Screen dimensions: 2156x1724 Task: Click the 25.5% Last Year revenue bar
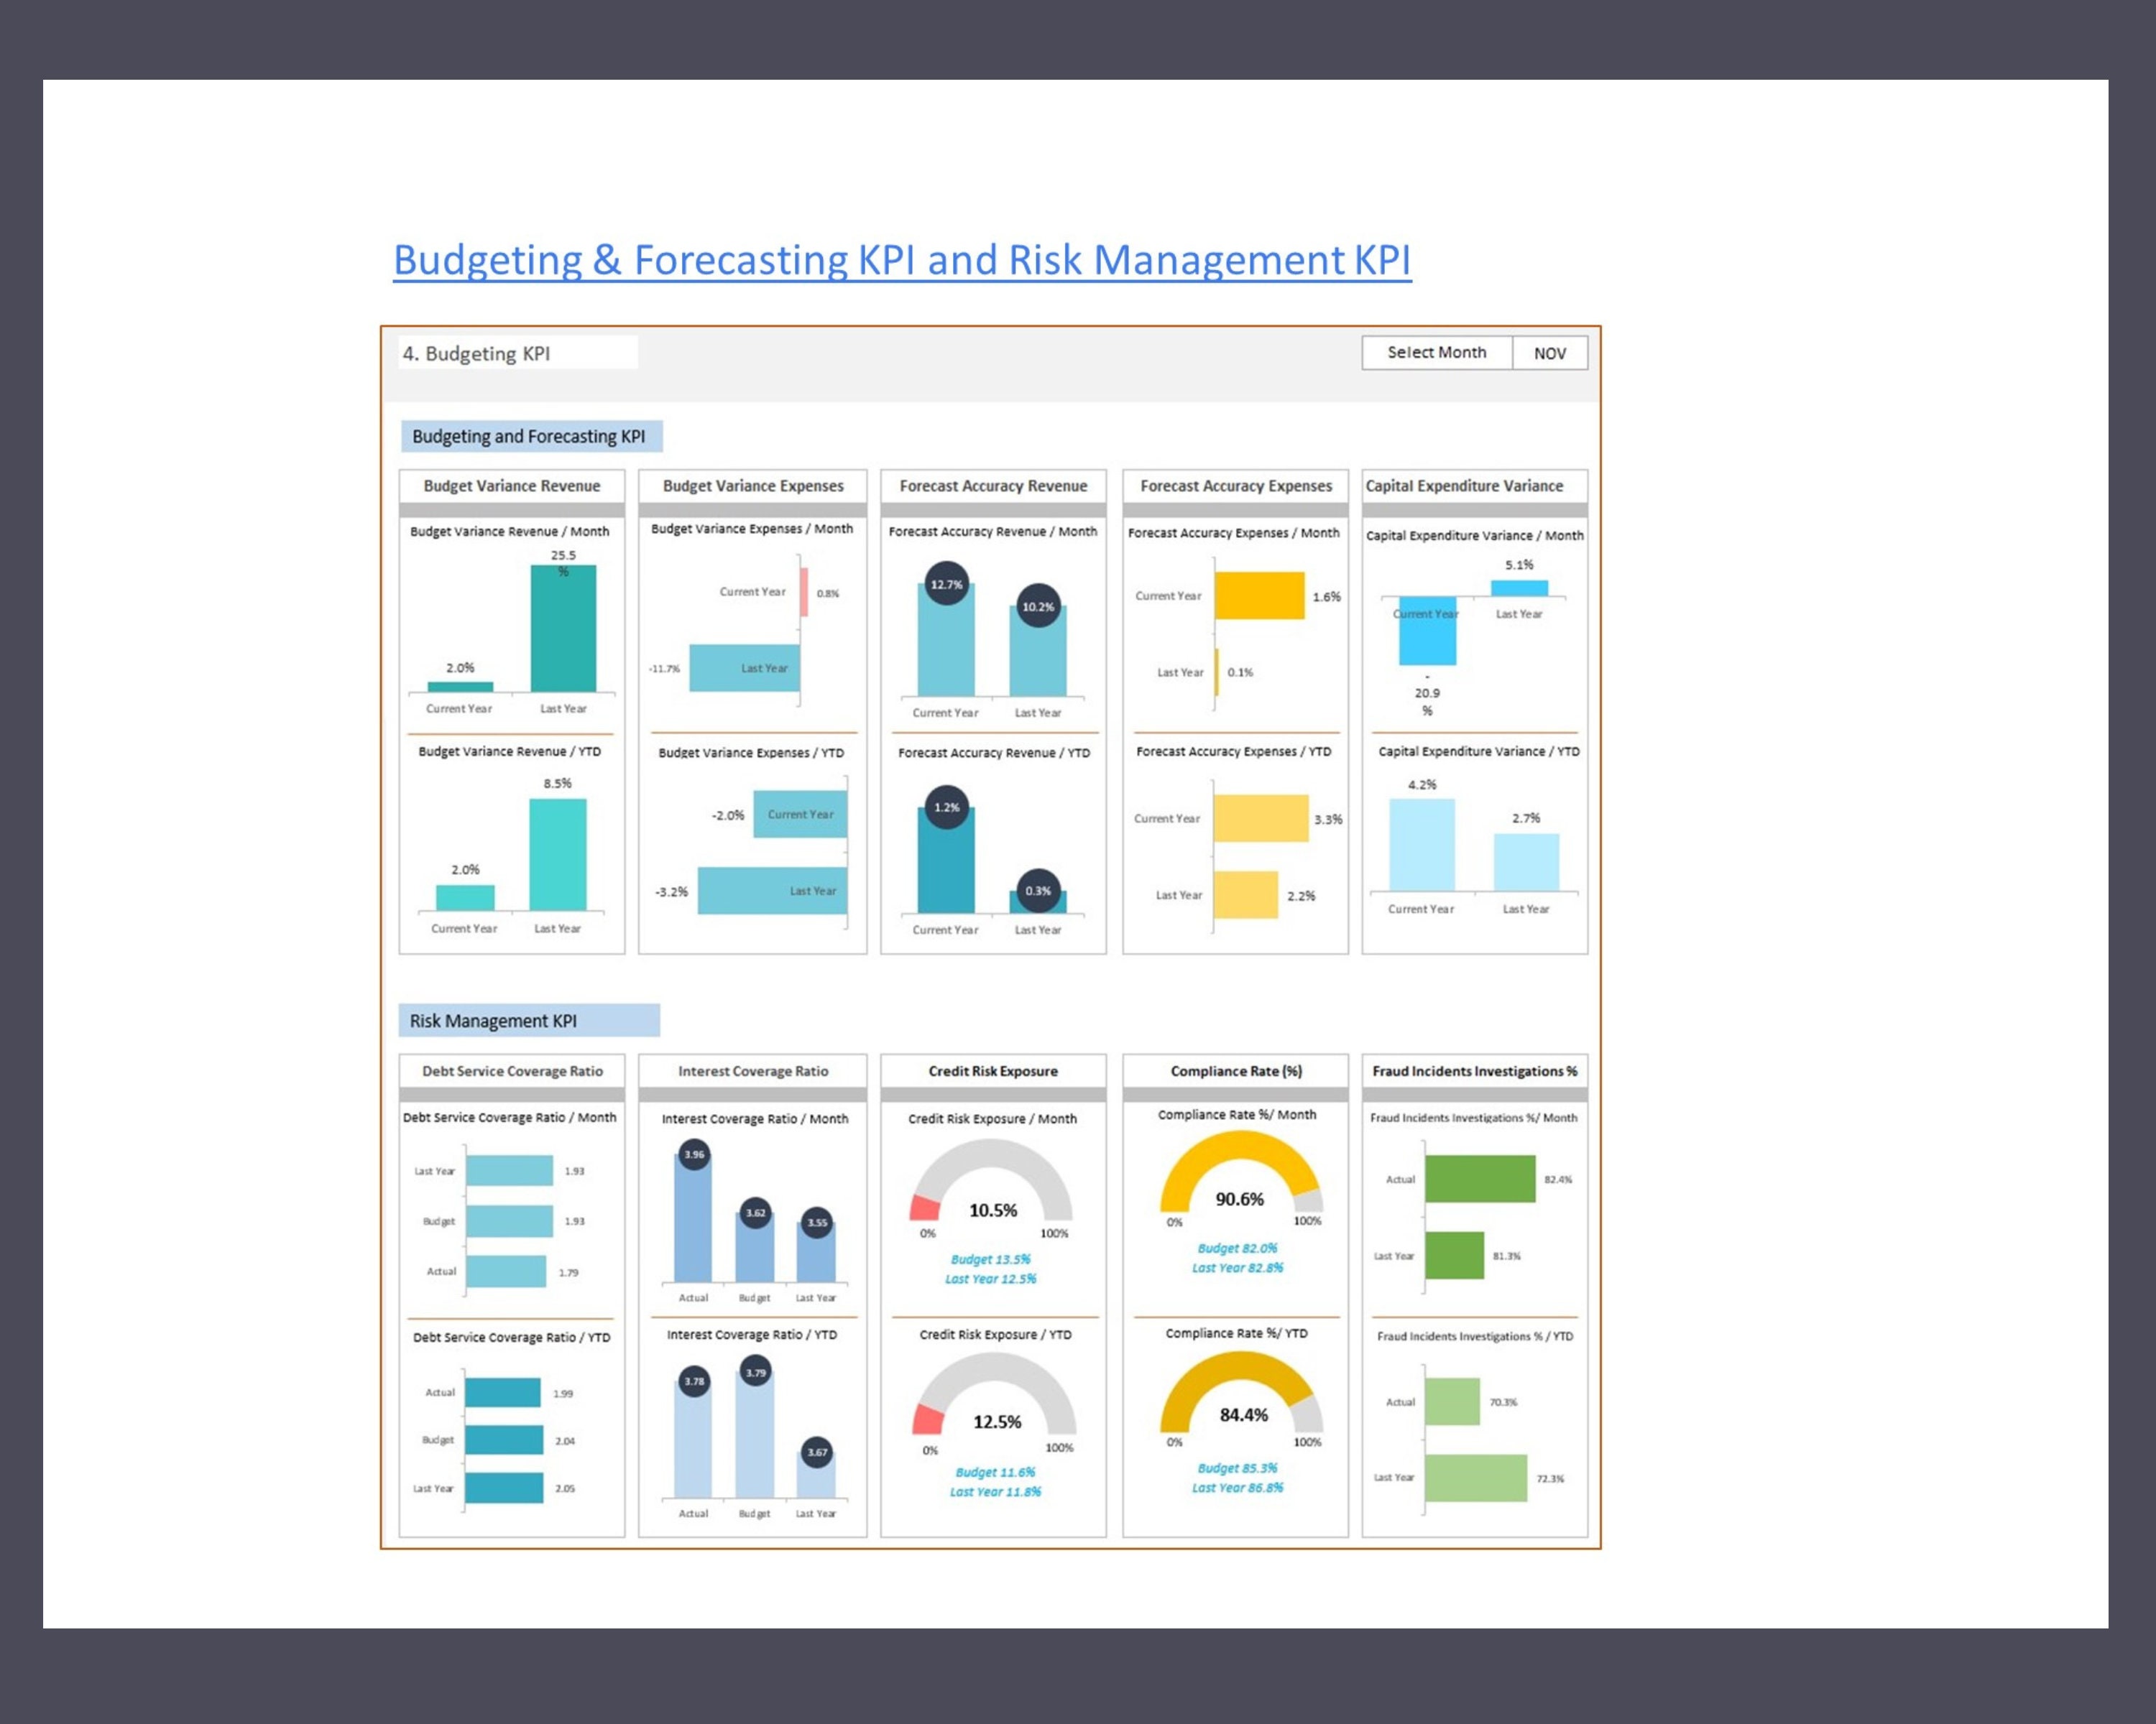(x=563, y=629)
